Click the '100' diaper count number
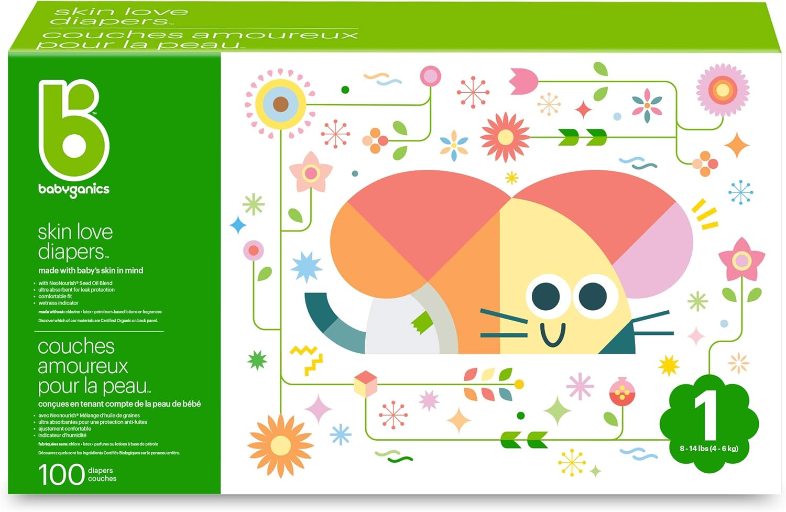The image size is (786, 512). coord(61,475)
